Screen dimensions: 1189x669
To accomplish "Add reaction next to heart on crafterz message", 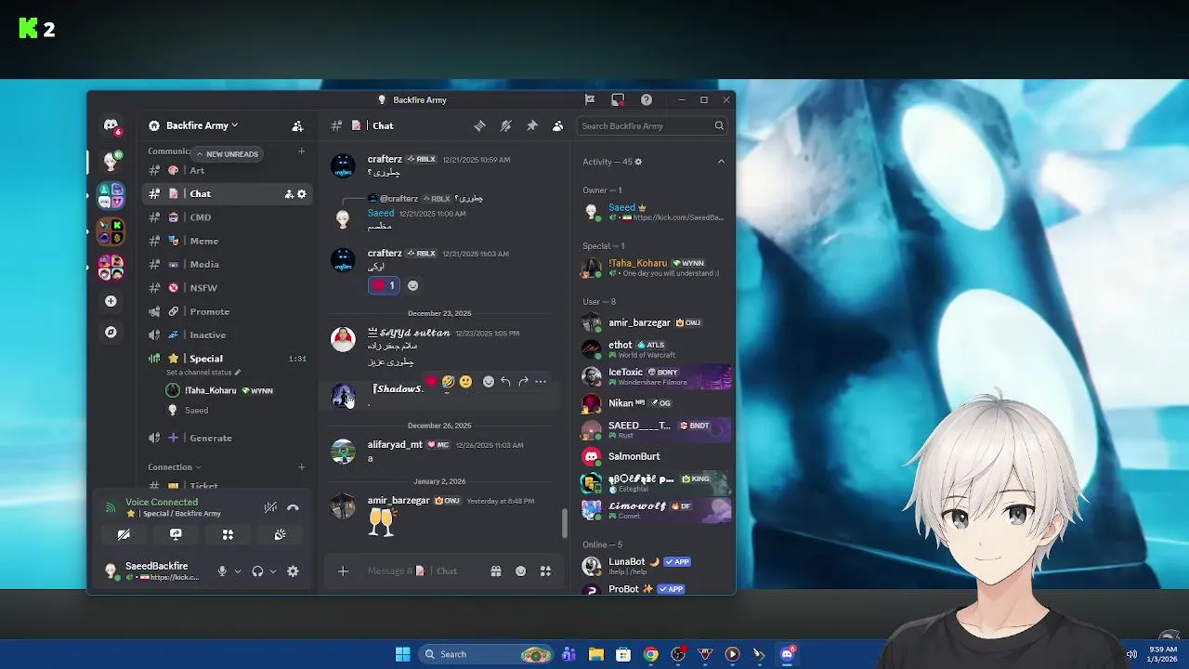I will [x=412, y=285].
